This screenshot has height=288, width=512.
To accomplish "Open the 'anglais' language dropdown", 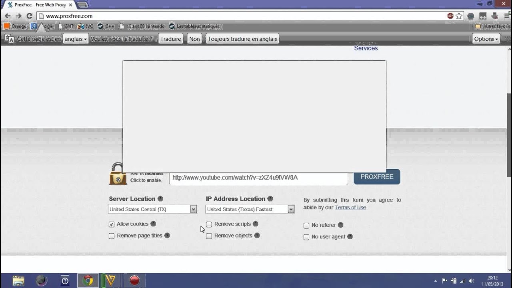I will (x=76, y=39).
